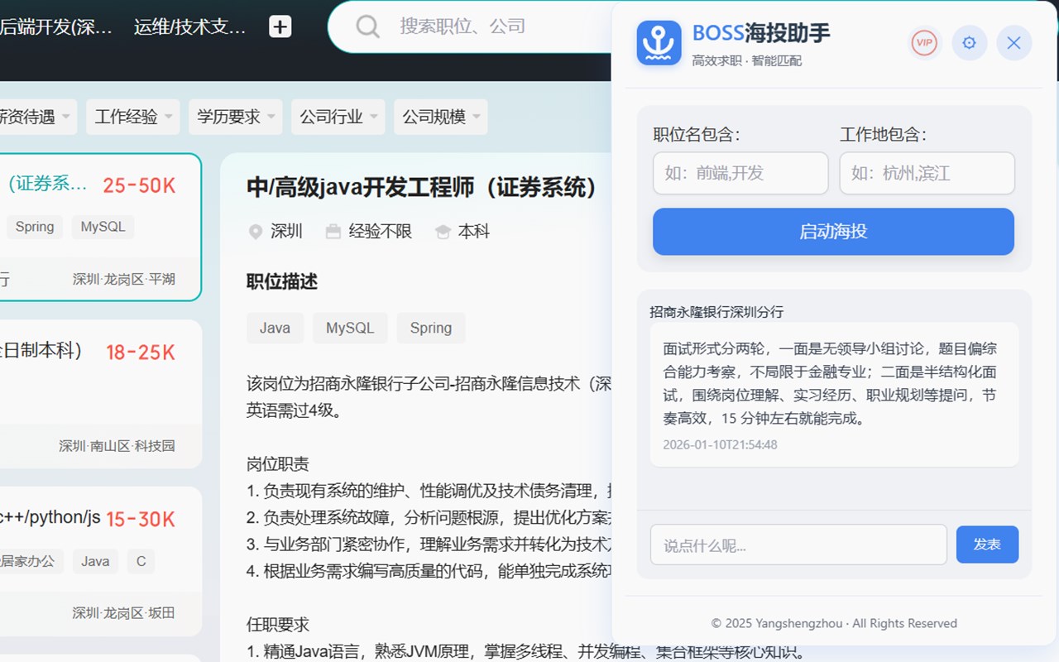Open the 公司行业 filter dropdown

click(x=338, y=117)
